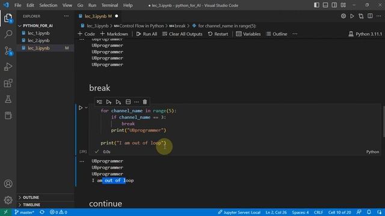The height and width of the screenshot is (216, 385).
Task: Open breadcrumb Control Flow in Python
Action: pyautogui.click(x=139, y=26)
